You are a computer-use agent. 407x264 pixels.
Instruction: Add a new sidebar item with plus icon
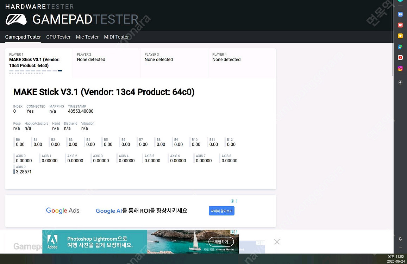[400, 82]
